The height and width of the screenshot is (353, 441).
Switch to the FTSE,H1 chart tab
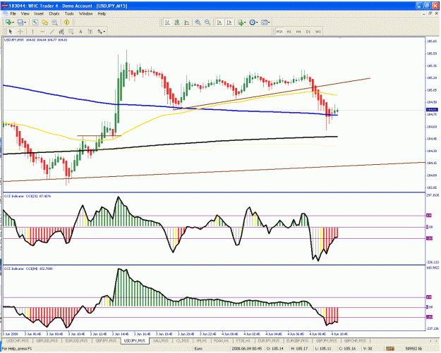click(243, 340)
